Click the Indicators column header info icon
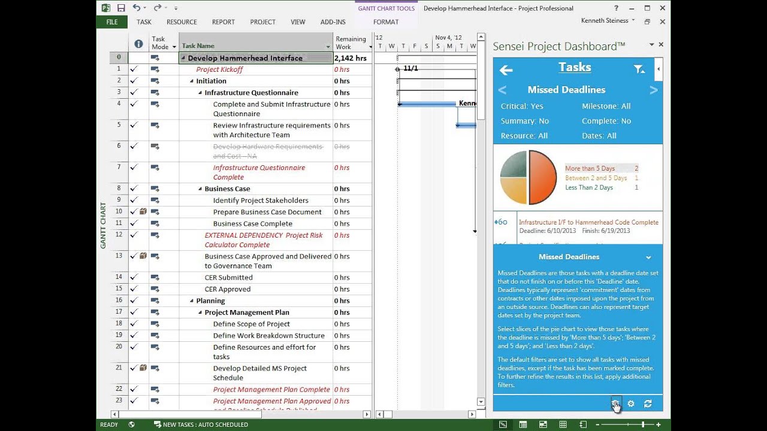This screenshot has height=431, width=767. click(138, 44)
